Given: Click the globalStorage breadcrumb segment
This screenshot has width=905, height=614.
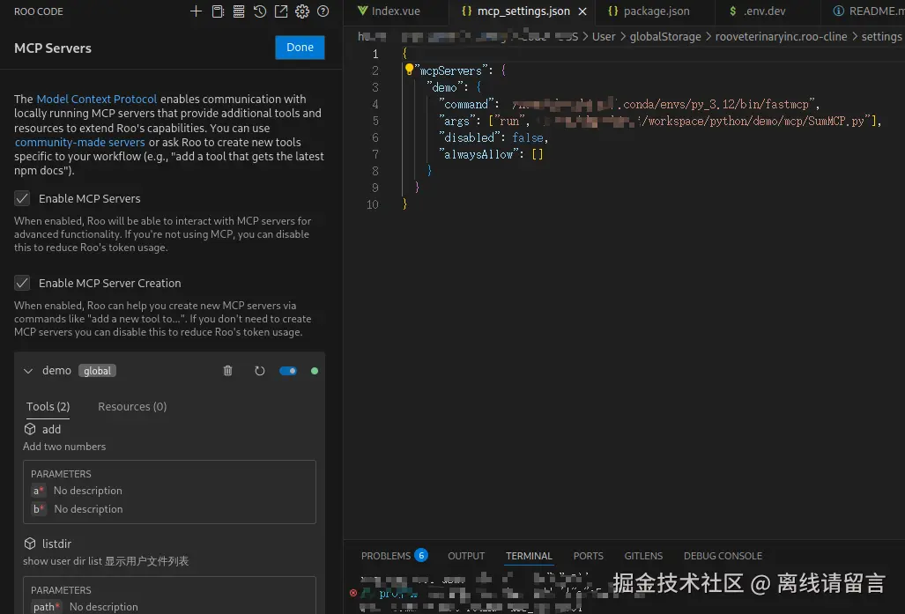Looking at the screenshot, I should click(665, 36).
